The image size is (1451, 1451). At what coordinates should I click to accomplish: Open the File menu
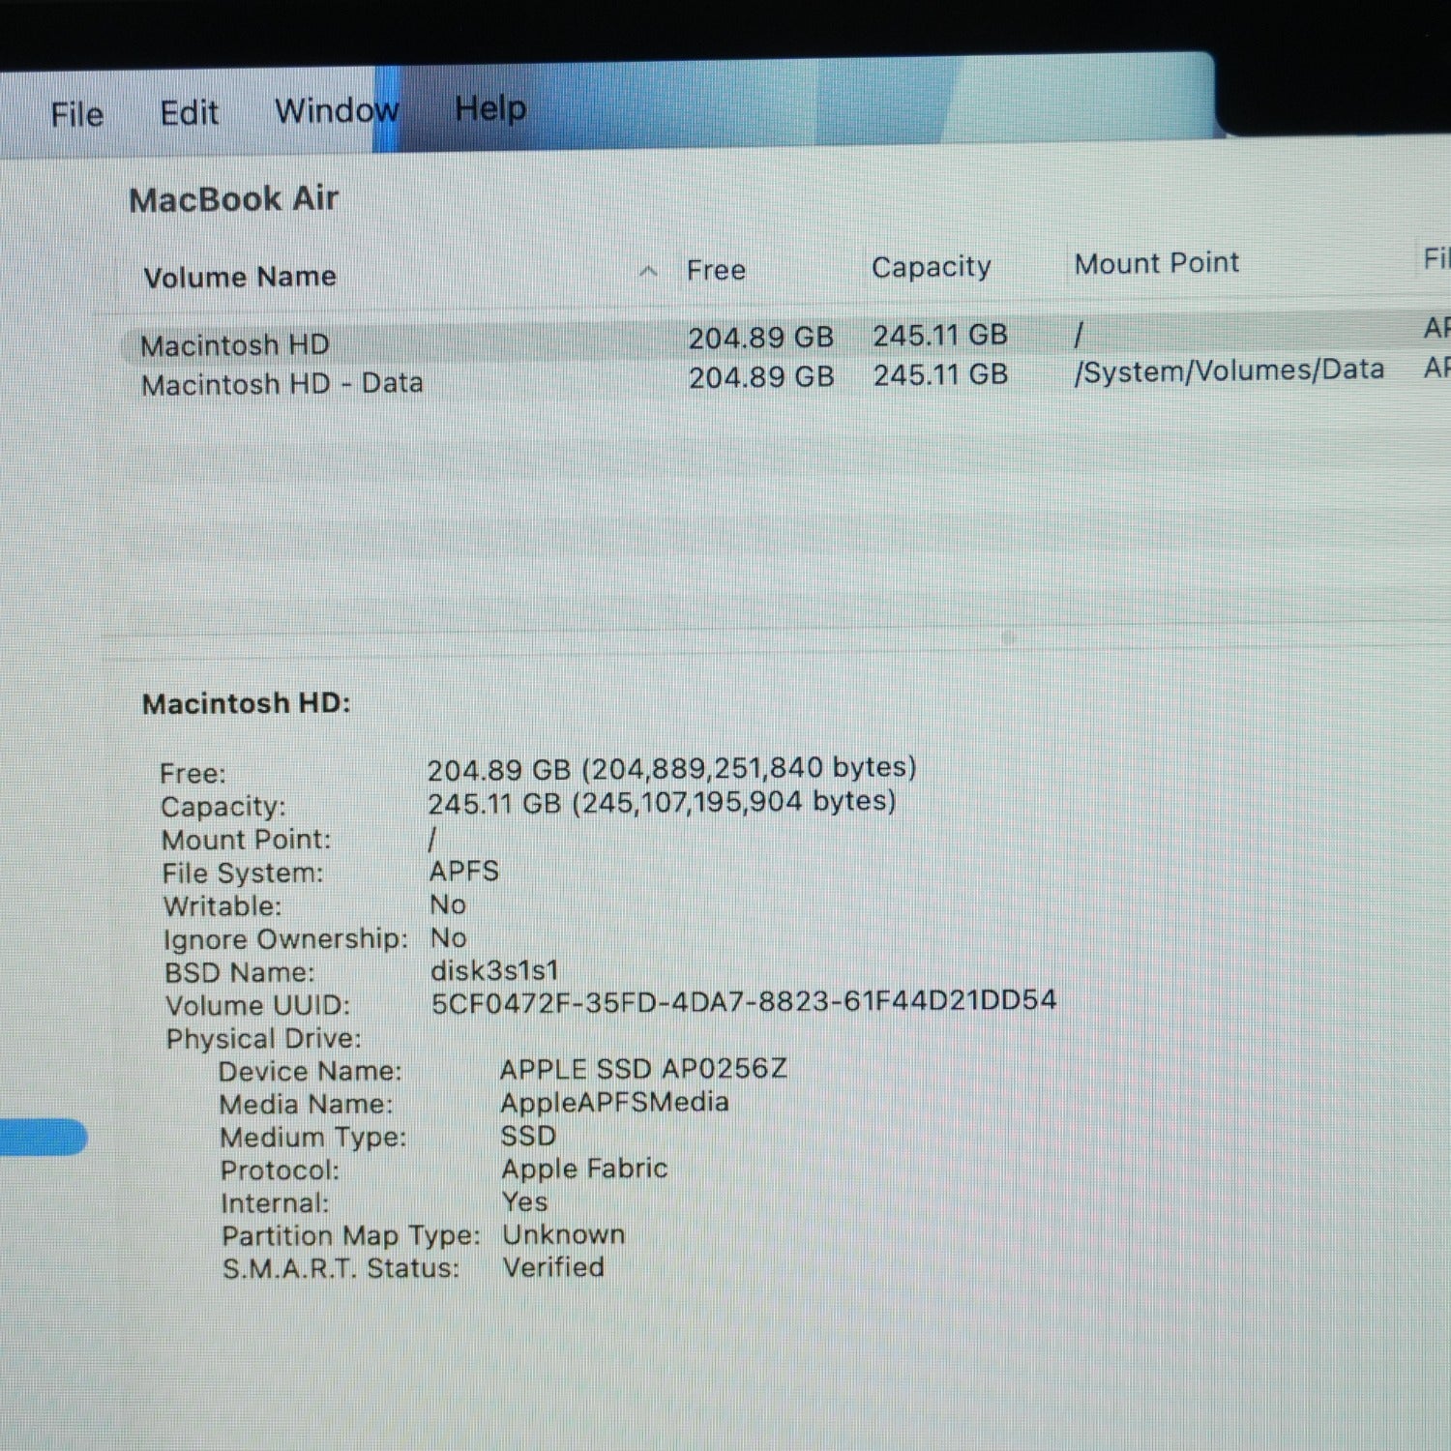click(x=76, y=114)
